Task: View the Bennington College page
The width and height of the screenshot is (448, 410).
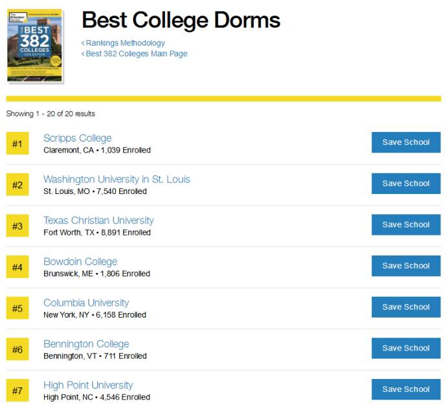Action: pyautogui.click(x=86, y=344)
